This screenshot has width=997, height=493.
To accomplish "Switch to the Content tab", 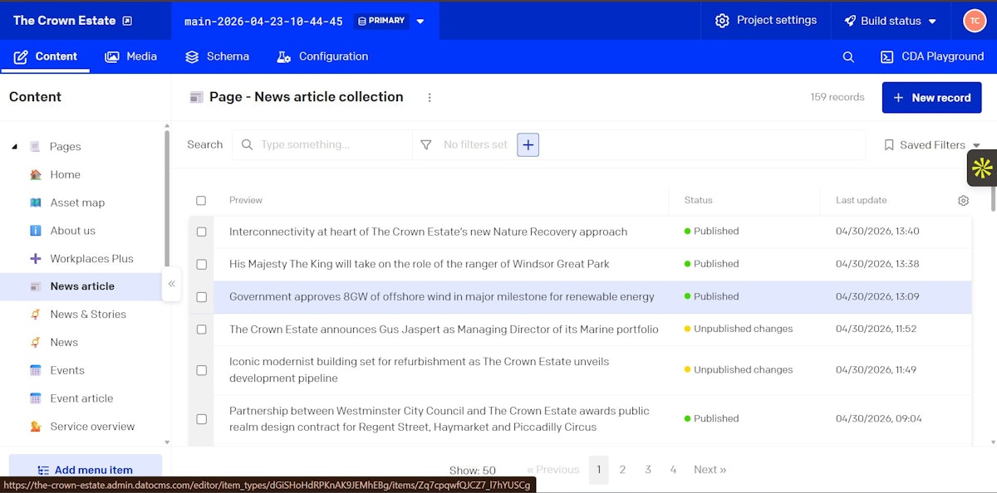I will 46,56.
